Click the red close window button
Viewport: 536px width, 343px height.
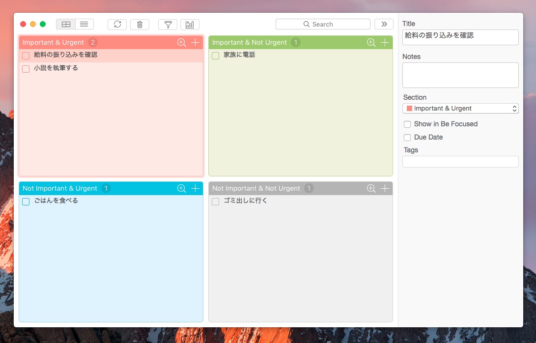(23, 24)
